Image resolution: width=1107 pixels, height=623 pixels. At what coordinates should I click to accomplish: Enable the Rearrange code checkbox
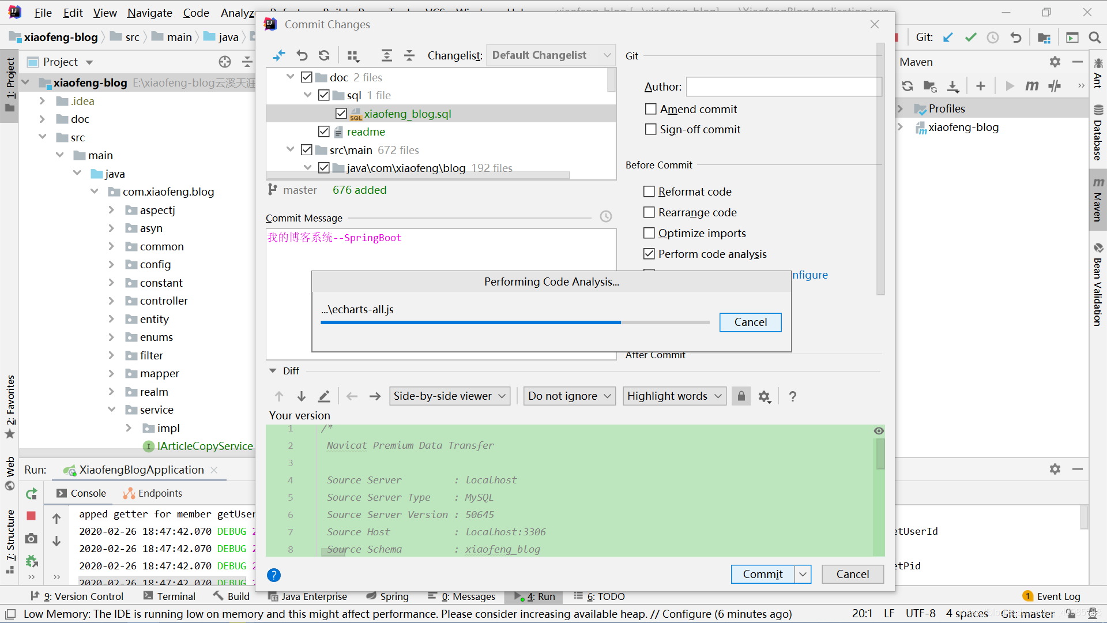coord(649,212)
